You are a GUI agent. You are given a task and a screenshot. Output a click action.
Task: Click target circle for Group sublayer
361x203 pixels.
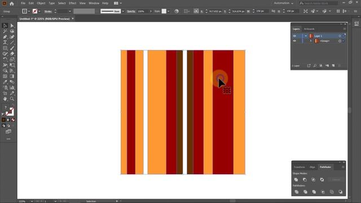(x=340, y=41)
